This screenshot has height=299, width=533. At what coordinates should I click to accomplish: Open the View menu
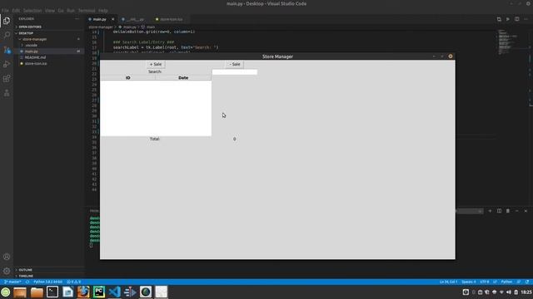(50, 11)
